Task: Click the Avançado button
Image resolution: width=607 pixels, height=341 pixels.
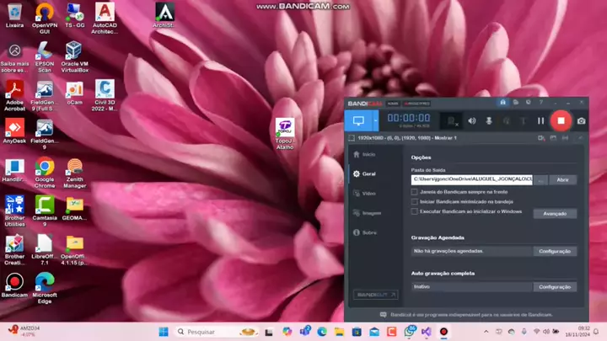Action: (x=554, y=214)
